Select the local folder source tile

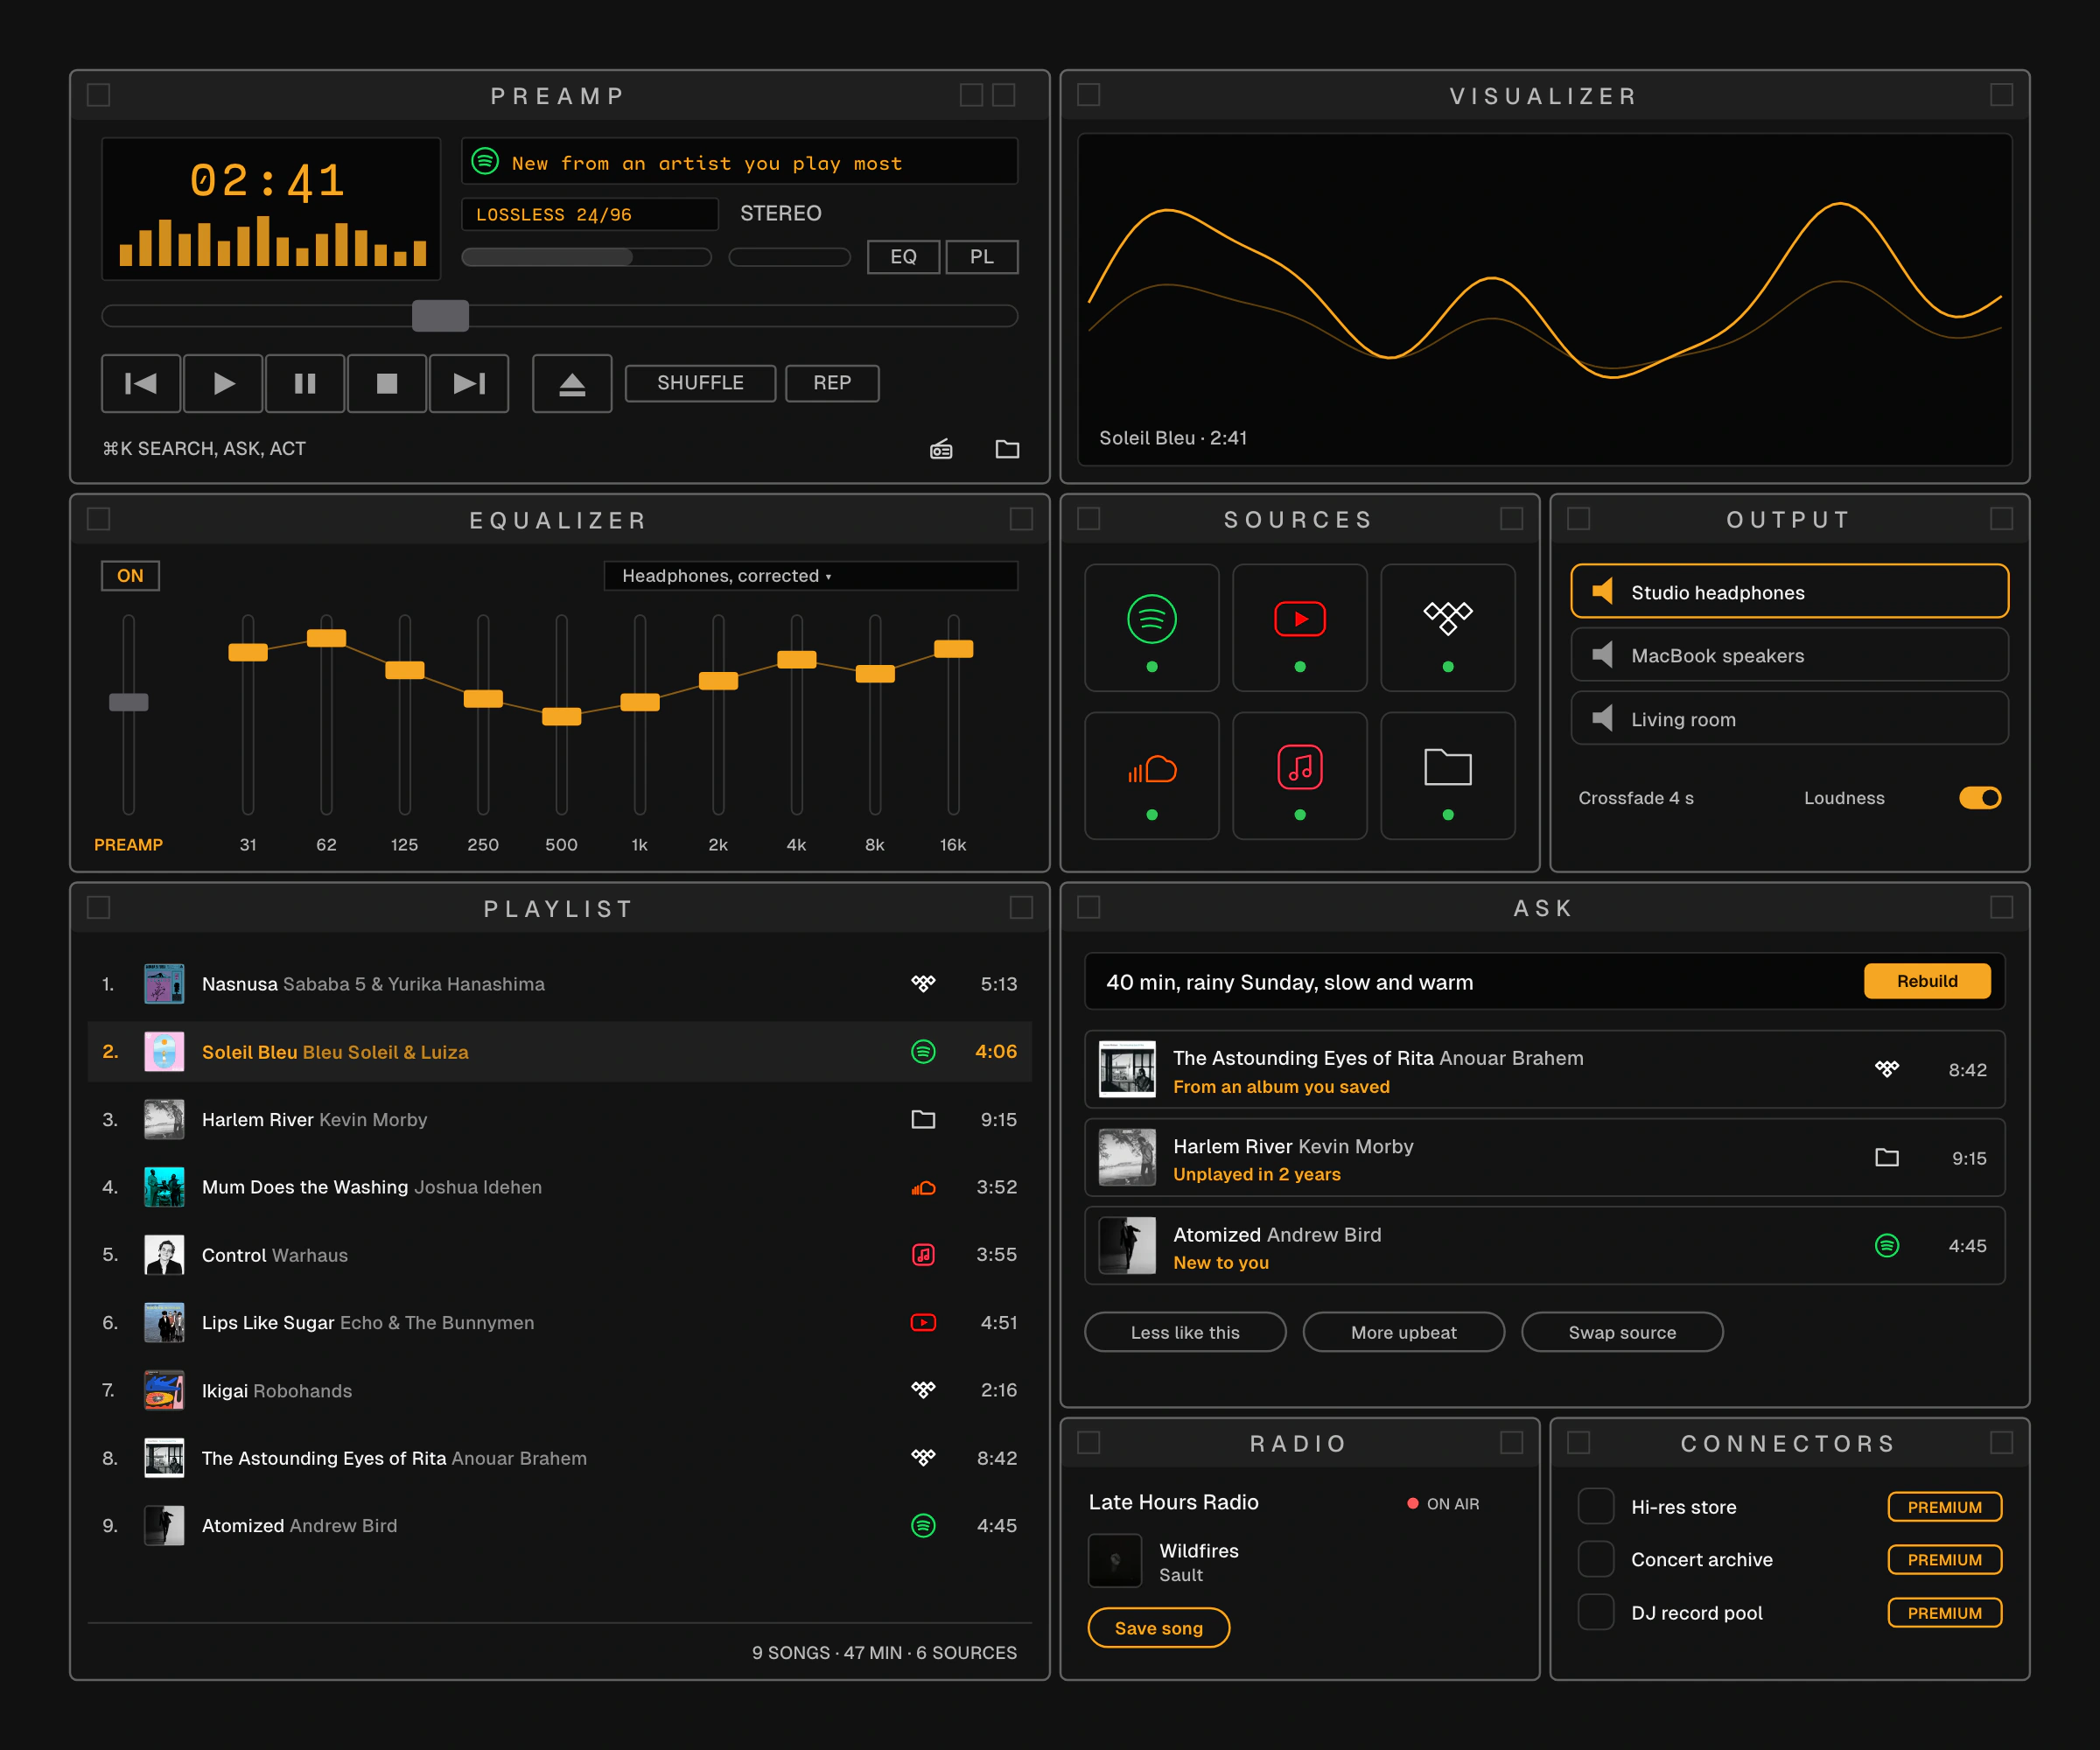[x=1448, y=776]
